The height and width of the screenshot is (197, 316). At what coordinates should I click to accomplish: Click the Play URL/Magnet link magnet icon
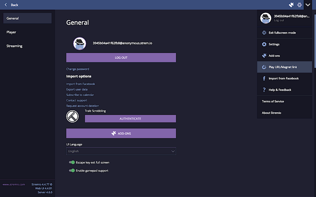[264, 67]
